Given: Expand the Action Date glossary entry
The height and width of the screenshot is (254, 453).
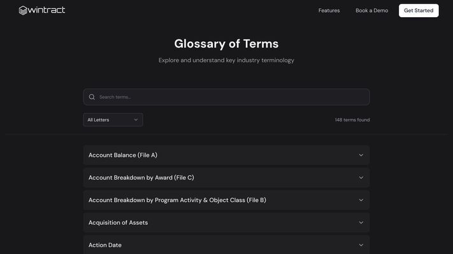Looking at the screenshot, I should pyautogui.click(x=227, y=244).
